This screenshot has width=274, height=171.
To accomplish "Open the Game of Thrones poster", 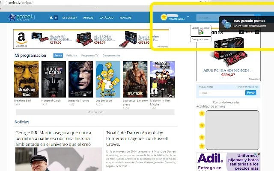I will click(81, 79).
